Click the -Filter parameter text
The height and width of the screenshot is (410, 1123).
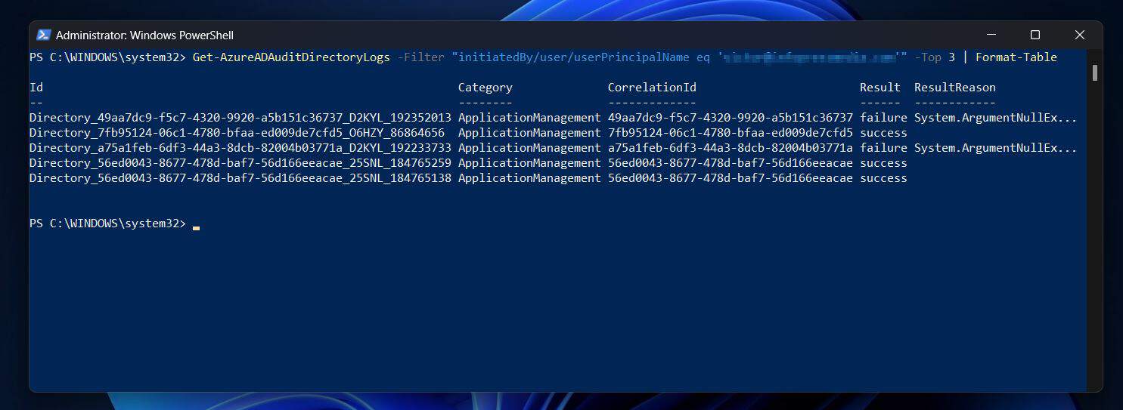(420, 57)
